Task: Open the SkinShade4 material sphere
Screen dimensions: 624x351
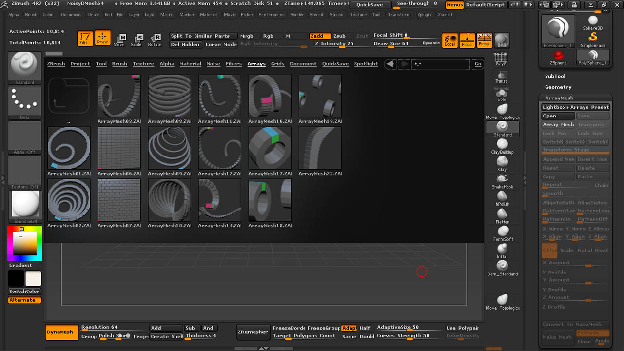Action: pos(25,205)
